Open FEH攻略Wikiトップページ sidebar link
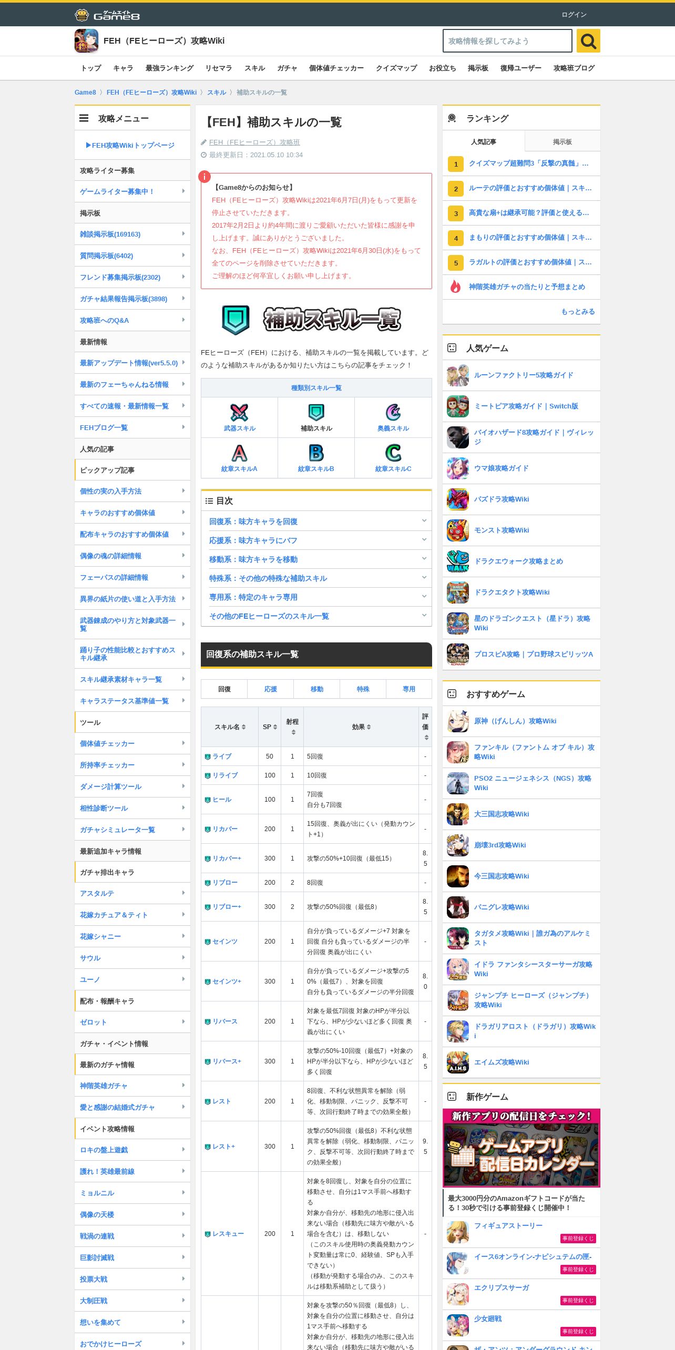 click(130, 146)
